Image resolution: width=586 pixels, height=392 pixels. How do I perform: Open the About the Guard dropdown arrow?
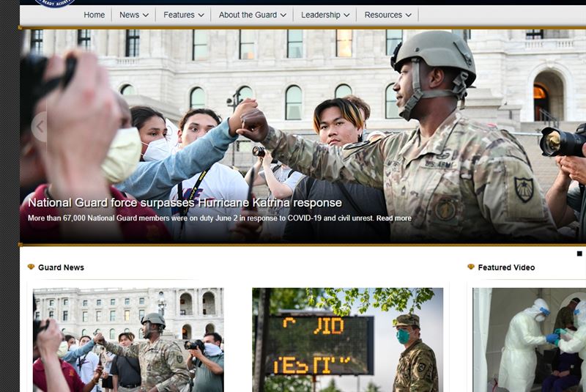(283, 15)
